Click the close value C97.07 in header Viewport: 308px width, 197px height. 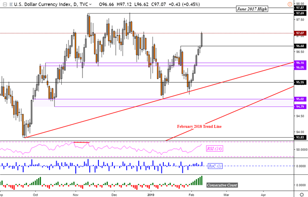click(x=159, y=5)
